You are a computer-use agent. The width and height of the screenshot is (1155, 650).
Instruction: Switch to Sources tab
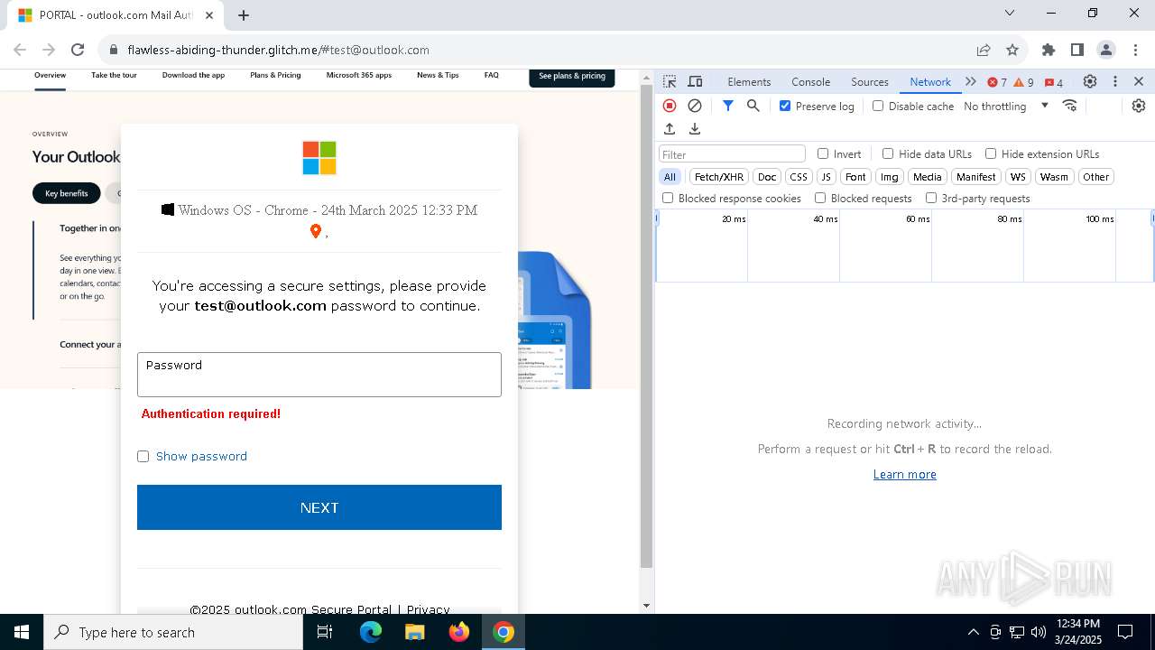pos(870,81)
